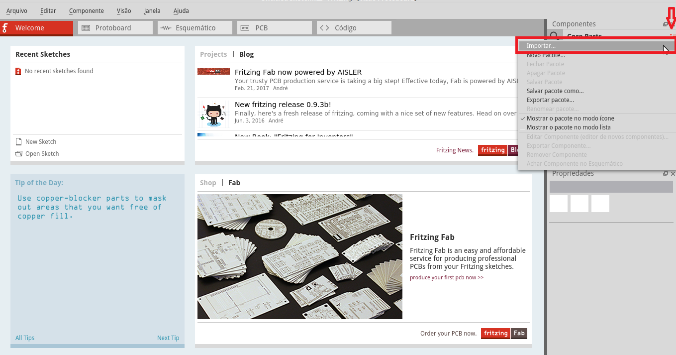Click the resistor icon on the Esquemático tab
Screen dimensions: 676x355
click(166, 28)
